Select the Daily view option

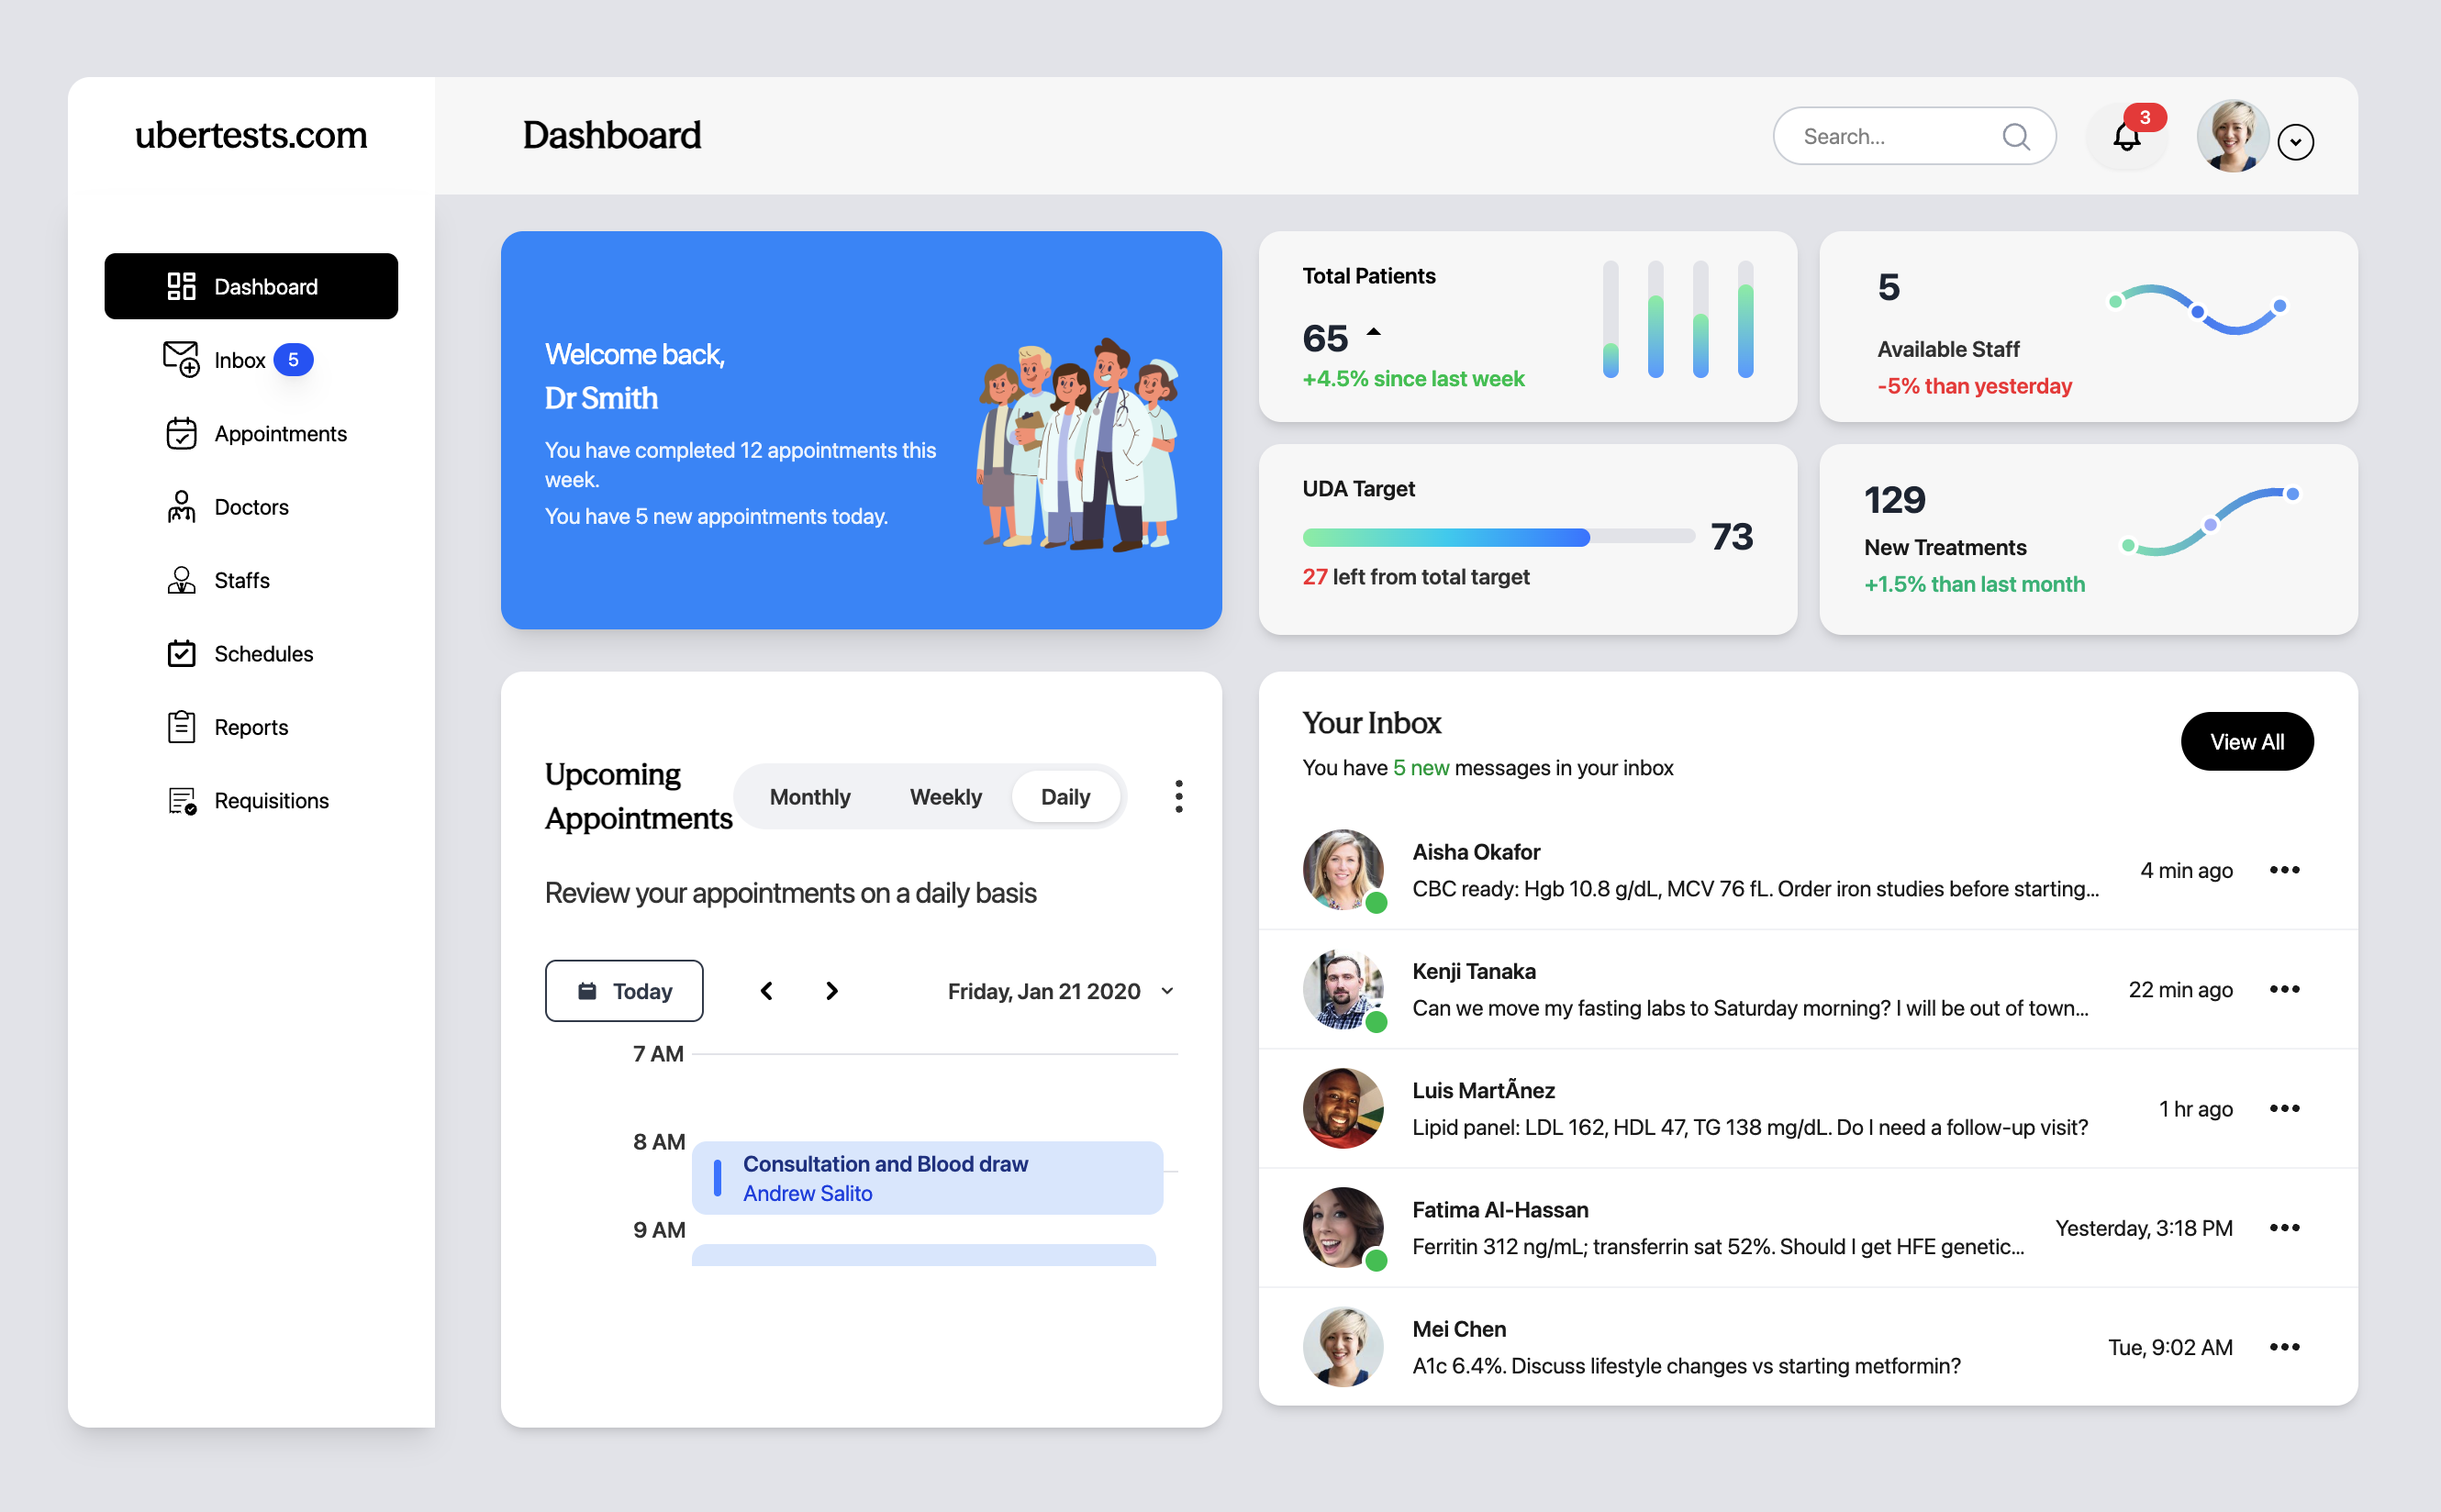click(1065, 797)
